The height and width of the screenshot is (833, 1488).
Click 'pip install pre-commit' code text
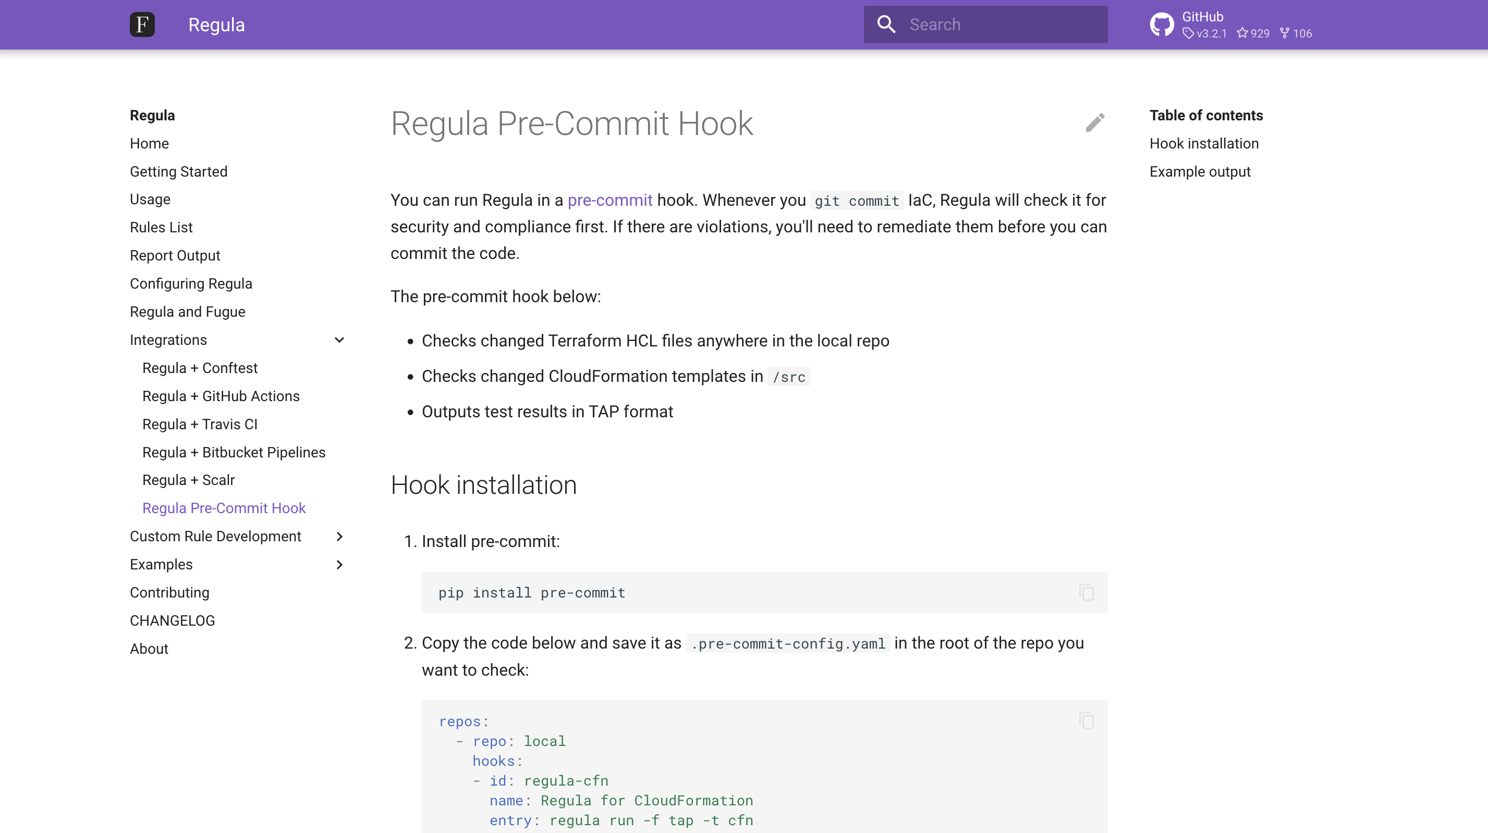[x=532, y=593]
